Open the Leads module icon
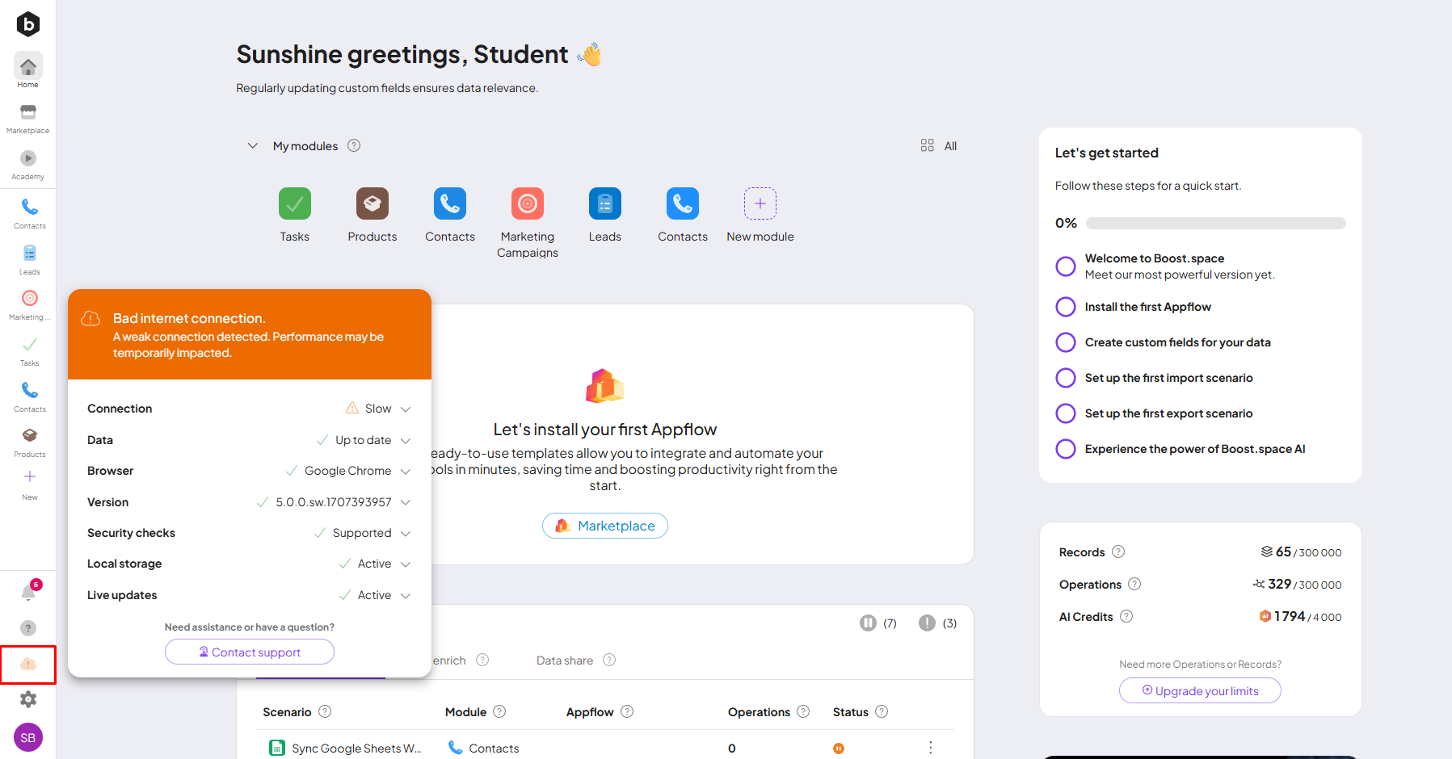 click(x=604, y=204)
